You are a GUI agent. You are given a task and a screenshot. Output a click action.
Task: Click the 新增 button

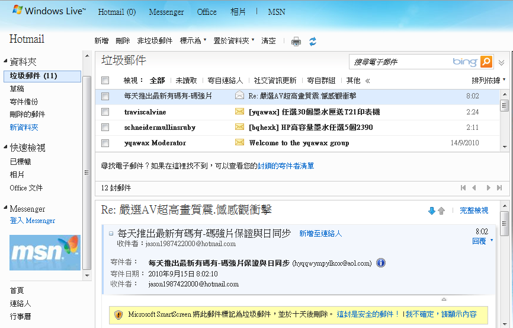pyautogui.click(x=101, y=41)
